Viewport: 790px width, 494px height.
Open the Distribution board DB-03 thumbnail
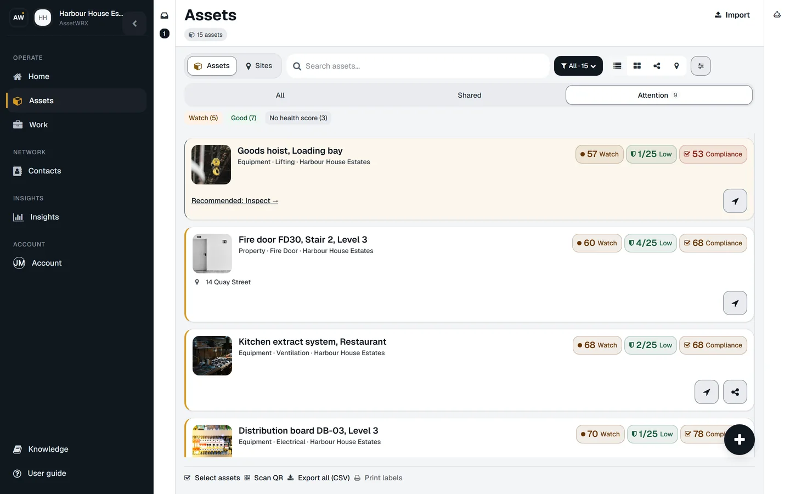212,441
